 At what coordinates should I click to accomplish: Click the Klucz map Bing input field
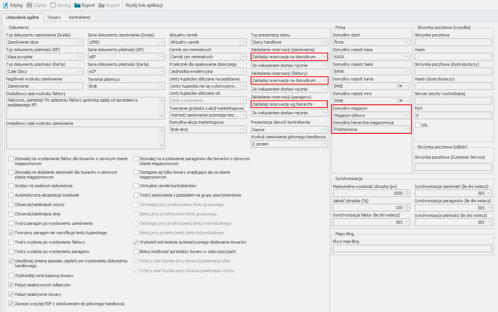click(412, 248)
